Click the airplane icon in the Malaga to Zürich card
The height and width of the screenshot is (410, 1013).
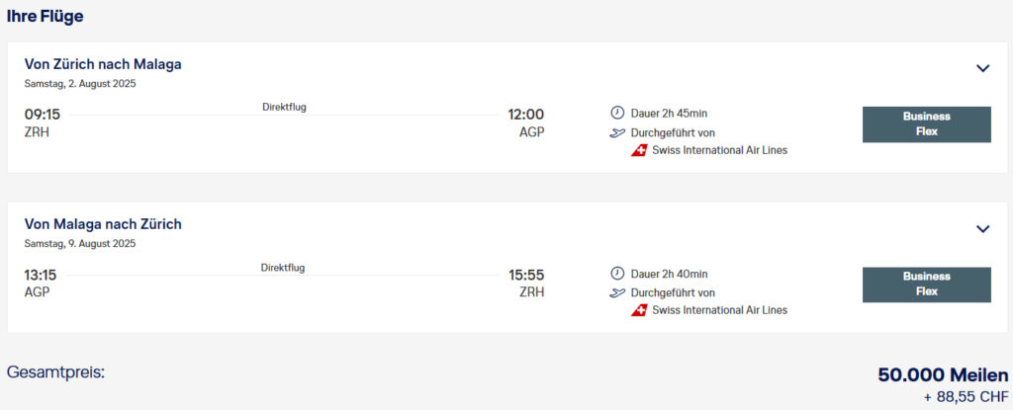pyautogui.click(x=618, y=292)
